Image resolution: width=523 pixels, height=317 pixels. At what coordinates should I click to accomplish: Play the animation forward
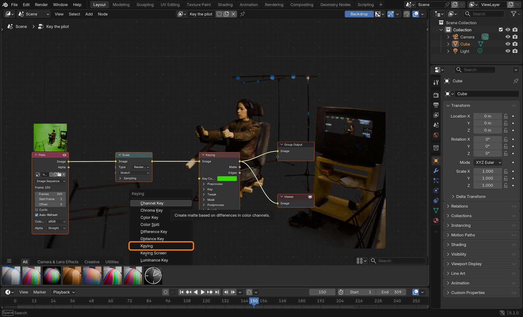pyautogui.click(x=203, y=292)
